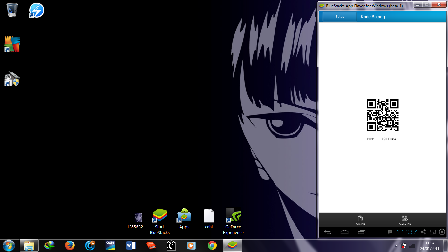The image size is (448, 252).
Task: Show hidden system tray icons
Action: pos(396,246)
